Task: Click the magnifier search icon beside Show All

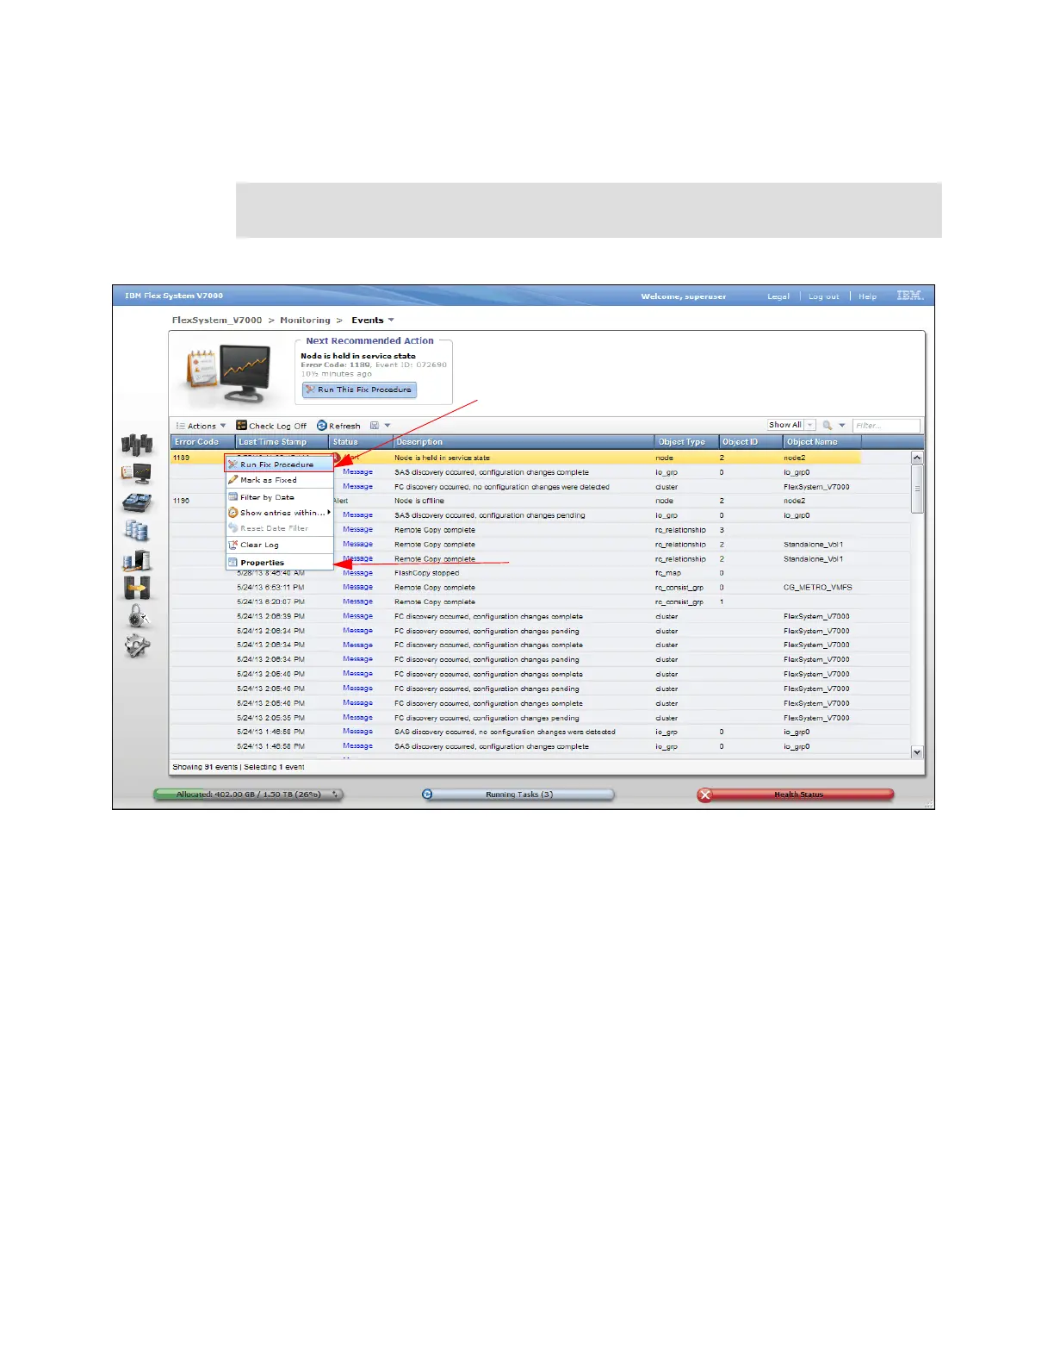Action: click(x=828, y=426)
